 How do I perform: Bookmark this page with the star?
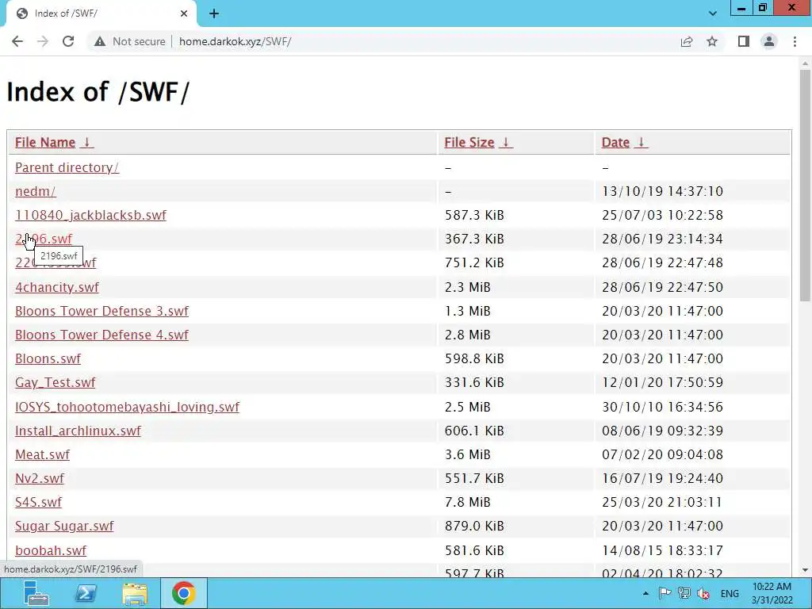712,41
